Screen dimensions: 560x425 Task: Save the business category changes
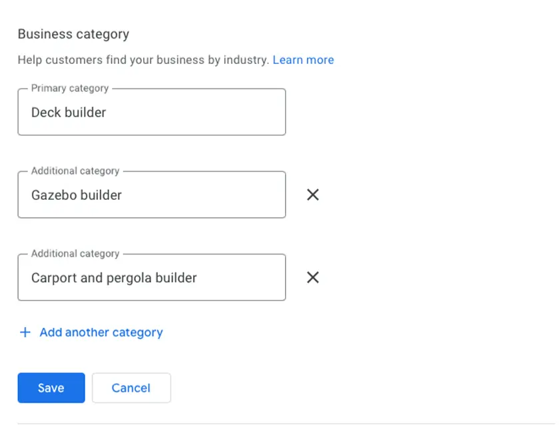pyautogui.click(x=51, y=388)
